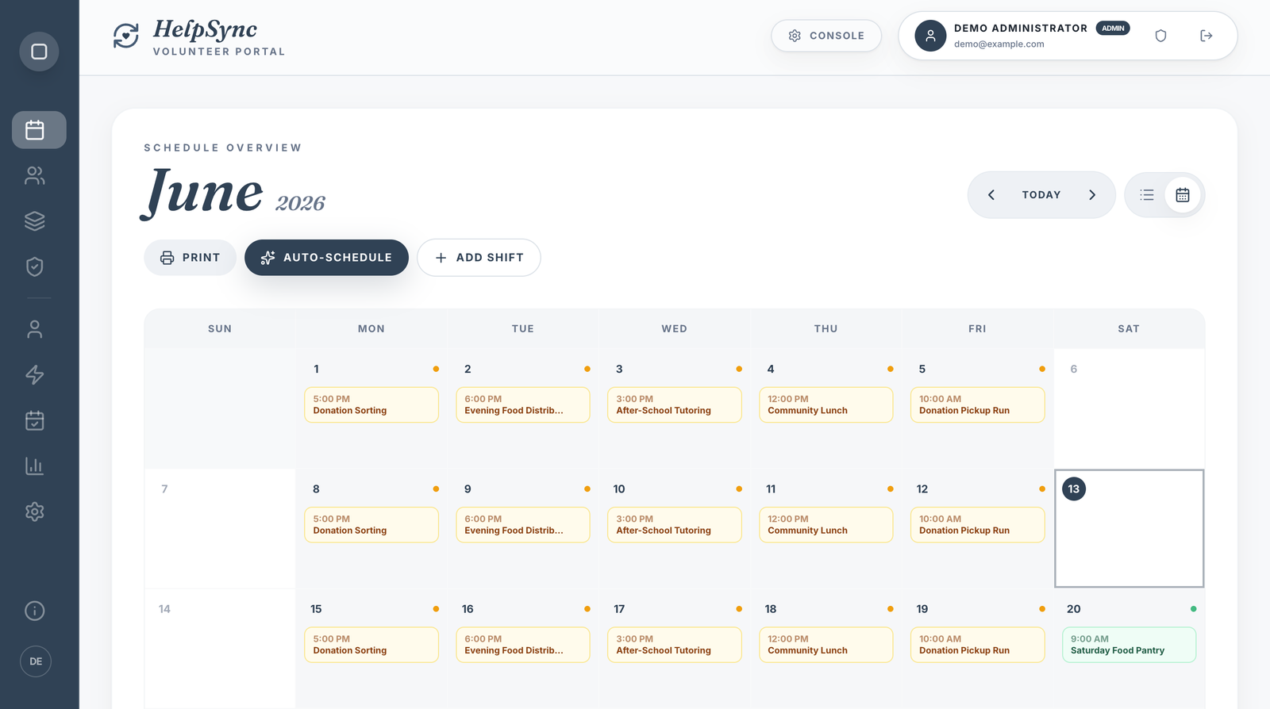Image resolution: width=1270 pixels, height=709 pixels.
Task: Open June 9 Evening Food Distribution shift
Action: tap(523, 525)
